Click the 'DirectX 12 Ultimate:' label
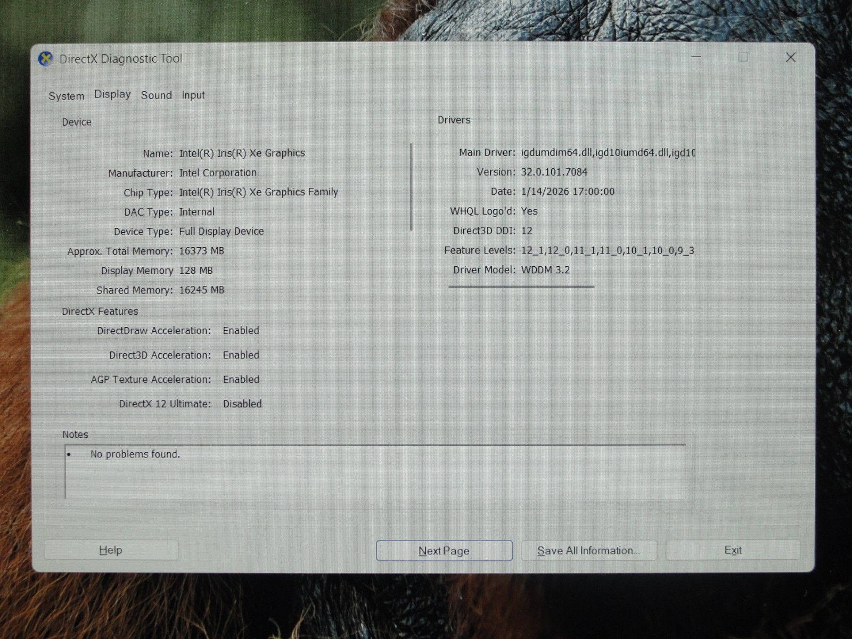The width and height of the screenshot is (852, 639). [x=165, y=404]
